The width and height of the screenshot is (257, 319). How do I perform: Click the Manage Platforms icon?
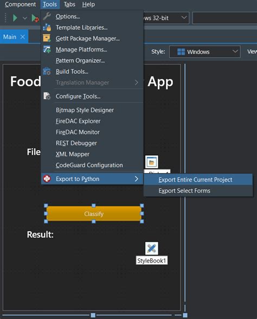point(47,49)
